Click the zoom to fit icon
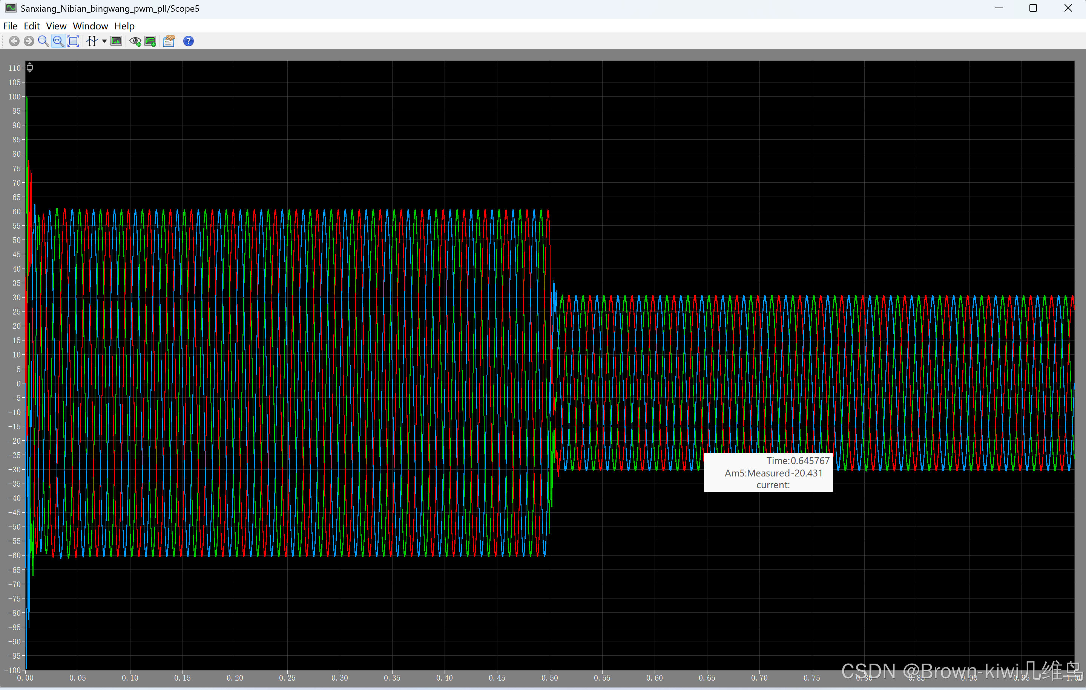This screenshot has height=690, width=1086. coord(73,41)
